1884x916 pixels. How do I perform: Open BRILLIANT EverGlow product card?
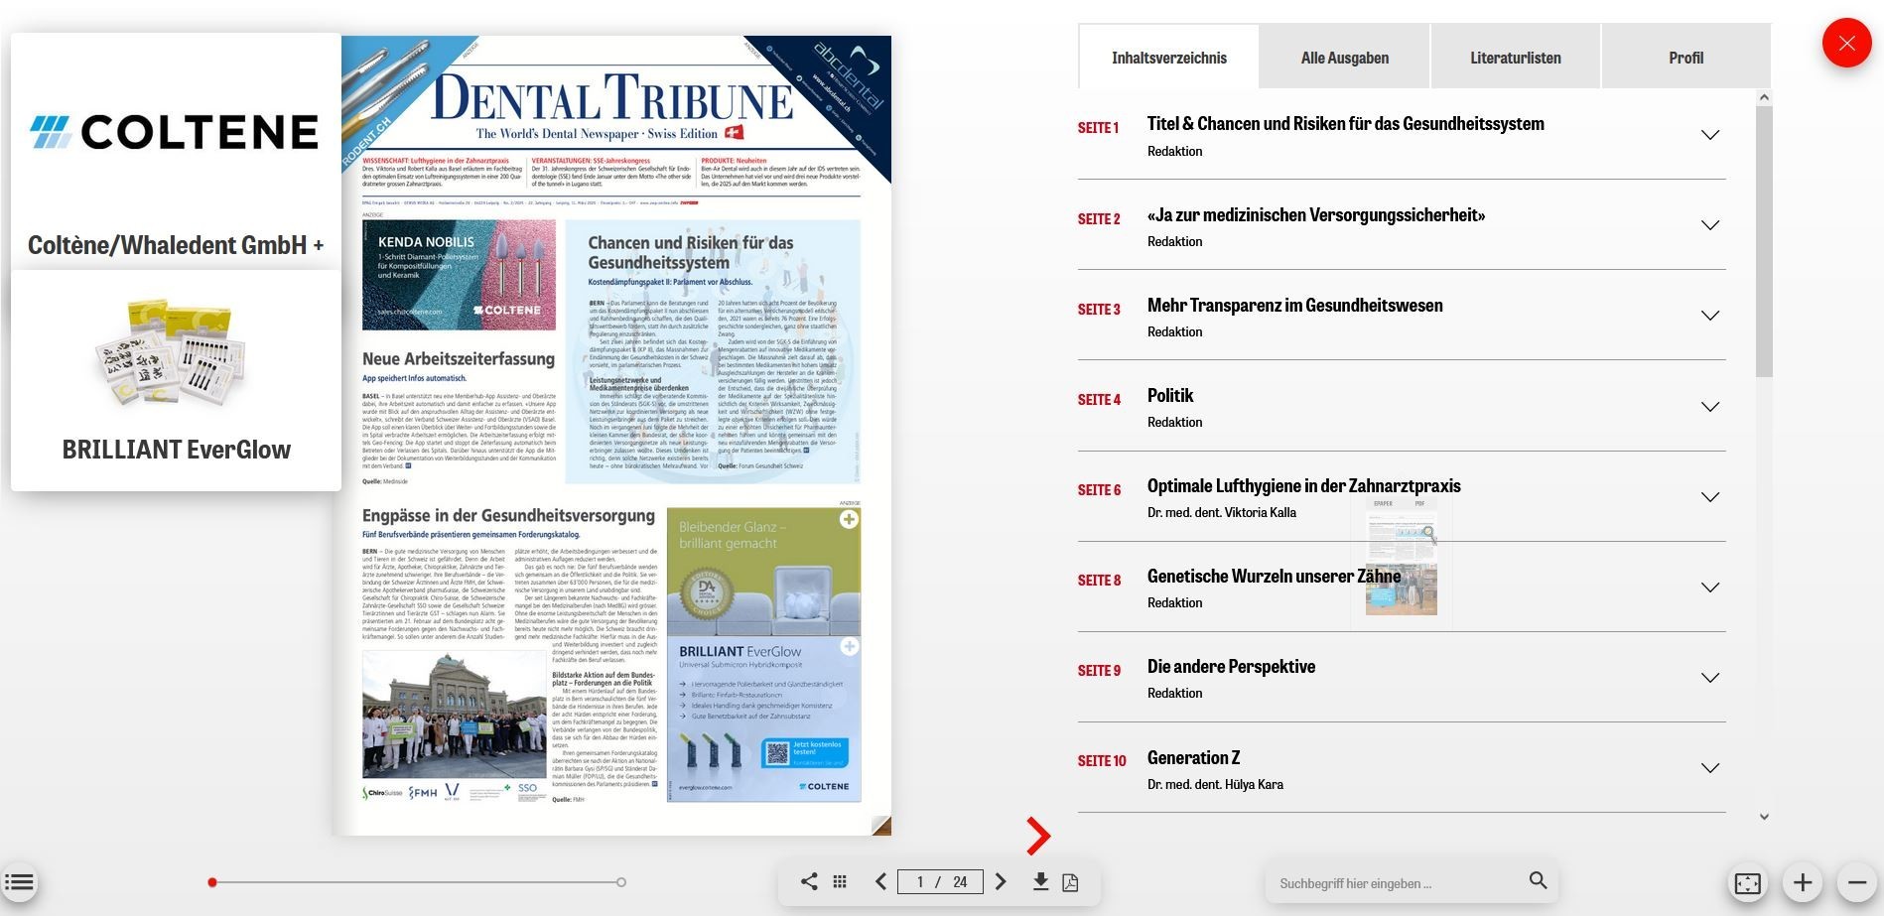point(176,381)
